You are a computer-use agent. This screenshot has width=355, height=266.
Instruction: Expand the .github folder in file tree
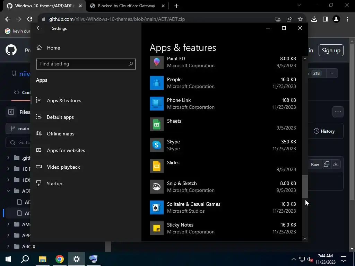8,158
